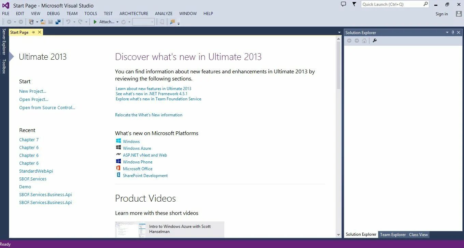Expand the Undo history dropdown arrow
The width and height of the screenshot is (464, 248).
pyautogui.click(x=74, y=22)
